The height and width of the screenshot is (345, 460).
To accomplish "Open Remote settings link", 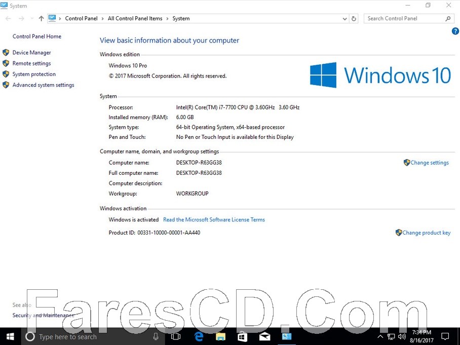I will (31, 63).
